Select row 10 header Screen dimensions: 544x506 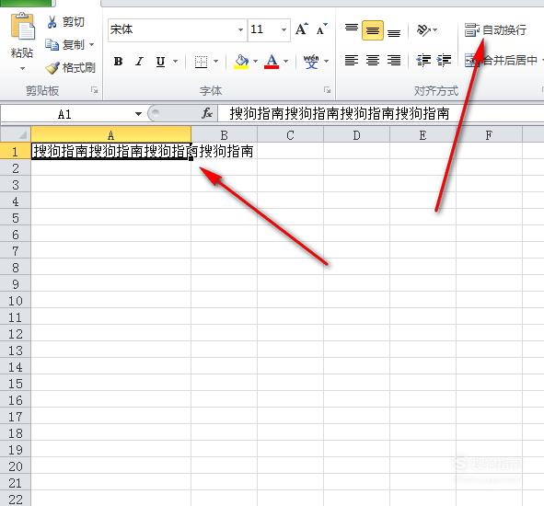point(16,300)
